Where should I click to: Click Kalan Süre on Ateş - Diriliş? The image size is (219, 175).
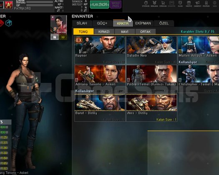coord(166,120)
